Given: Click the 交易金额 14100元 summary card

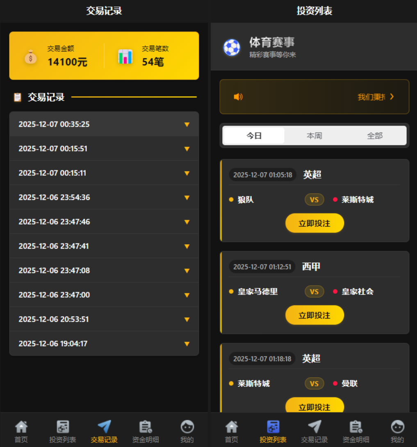Looking at the screenshot, I should [57, 56].
